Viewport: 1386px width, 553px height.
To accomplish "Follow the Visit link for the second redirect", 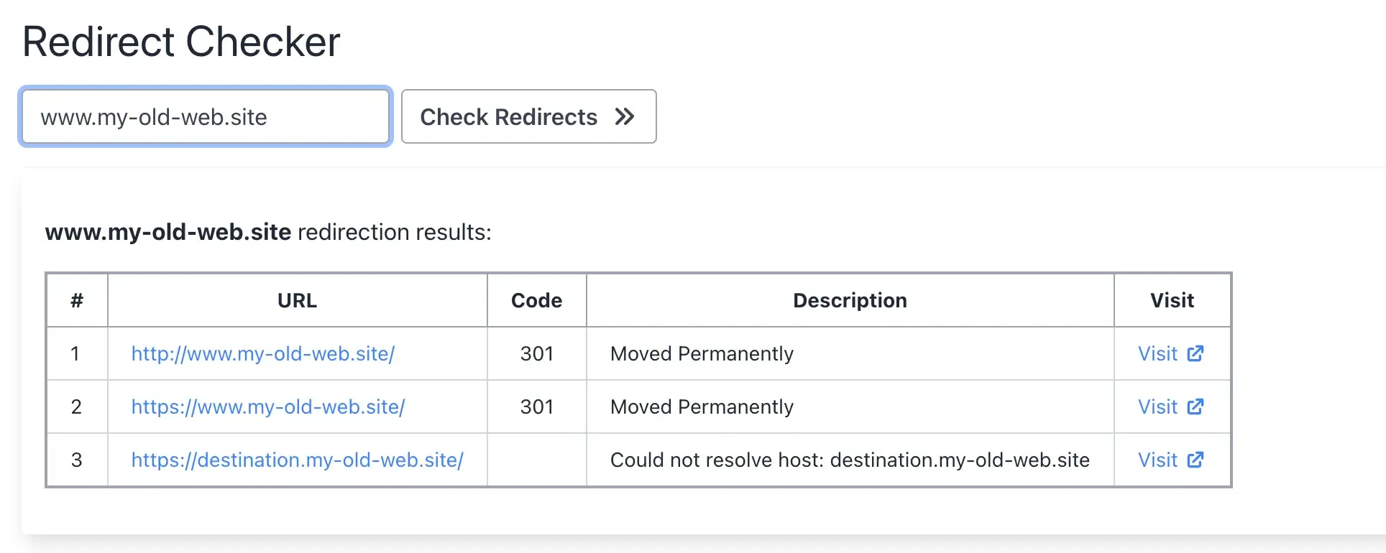I will click(1157, 406).
